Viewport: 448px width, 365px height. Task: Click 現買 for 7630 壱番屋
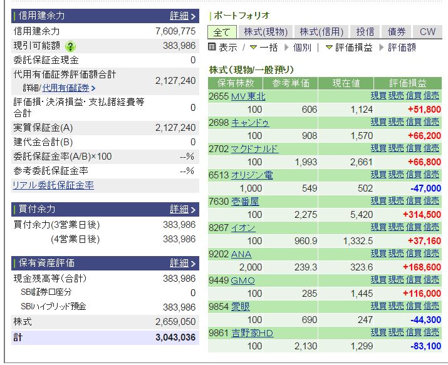[x=378, y=201]
